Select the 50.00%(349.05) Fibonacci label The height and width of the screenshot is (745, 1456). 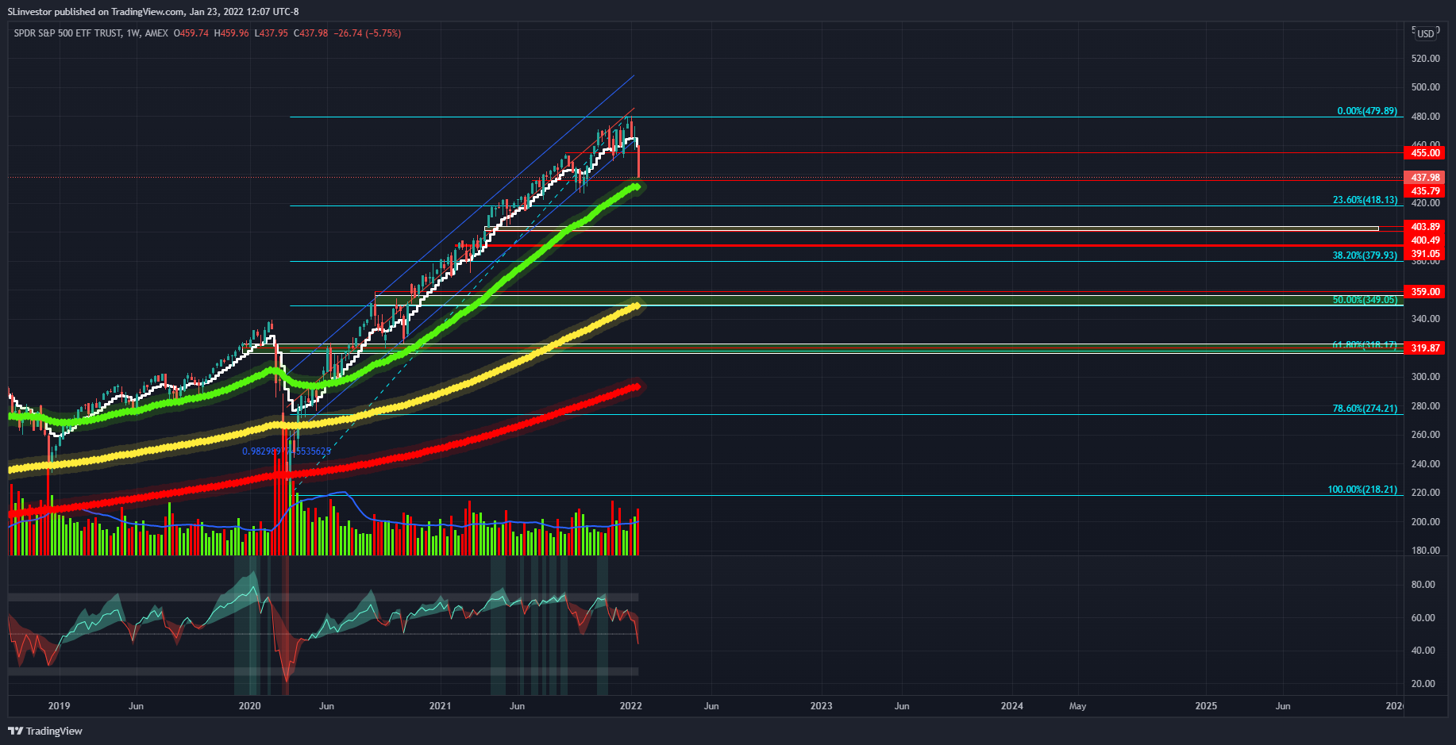coord(1365,300)
